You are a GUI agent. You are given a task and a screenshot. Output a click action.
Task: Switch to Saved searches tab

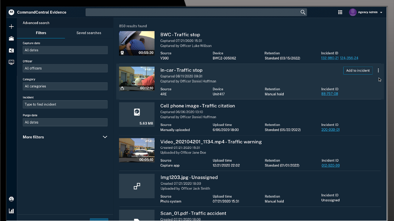click(x=89, y=33)
